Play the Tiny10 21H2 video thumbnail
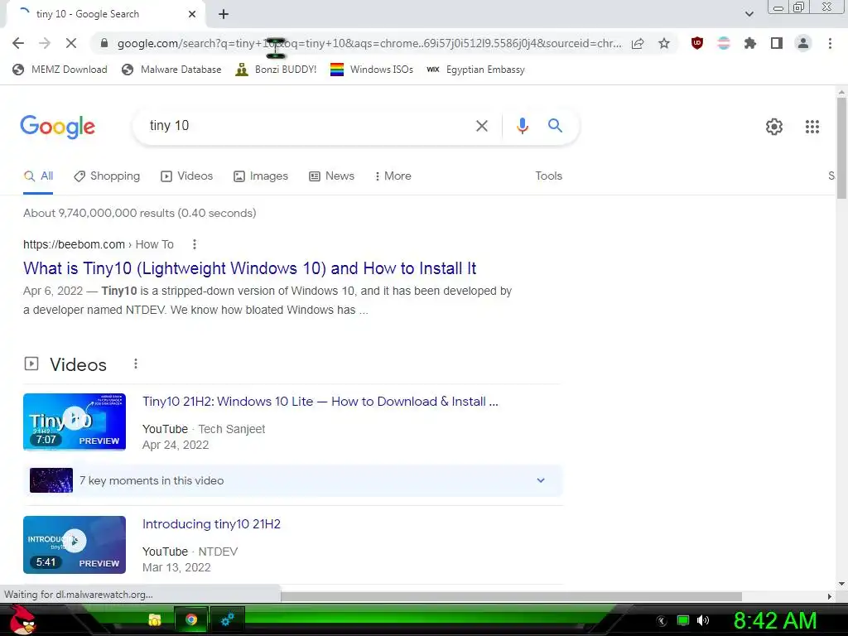Viewport: 848px width, 636px height. (x=75, y=422)
